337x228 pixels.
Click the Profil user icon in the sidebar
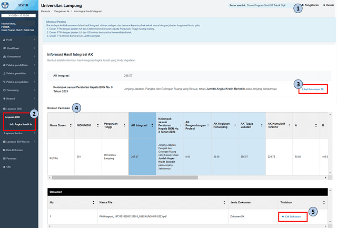[x=4, y=40]
